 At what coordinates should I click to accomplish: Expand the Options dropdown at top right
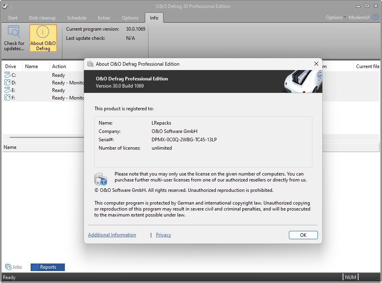(x=336, y=17)
